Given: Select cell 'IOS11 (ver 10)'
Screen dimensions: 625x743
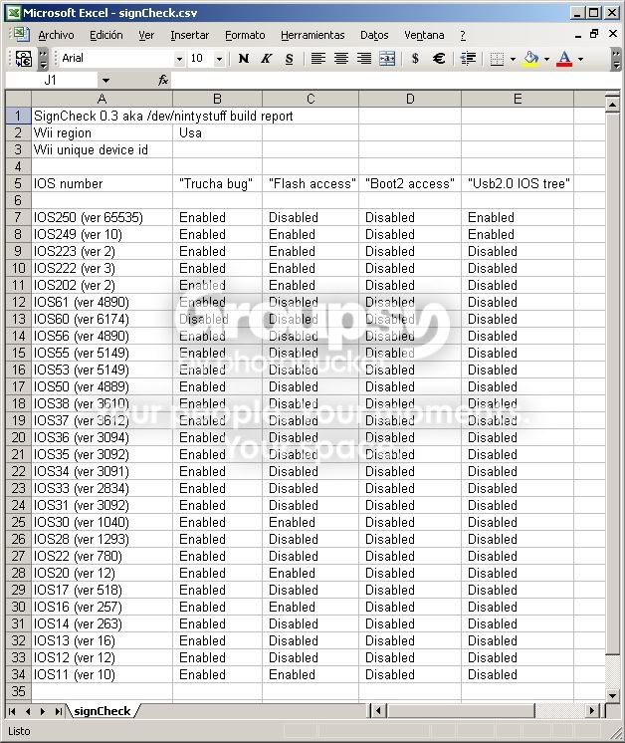Looking at the screenshot, I should tap(102, 674).
